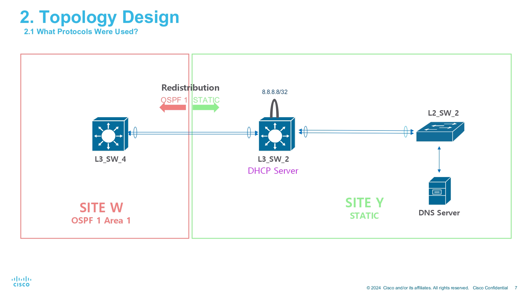The image size is (521, 293).
Task: Click the green 'STATIC' text above arrow
Action: coord(206,100)
